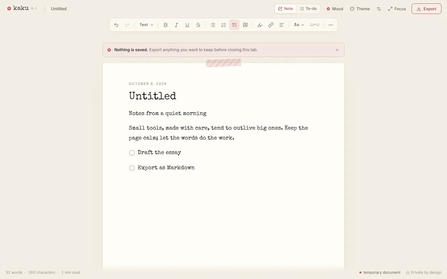The image size is (447, 279).
Task: Click the 'Private by design' label
Action: [x=424, y=272]
